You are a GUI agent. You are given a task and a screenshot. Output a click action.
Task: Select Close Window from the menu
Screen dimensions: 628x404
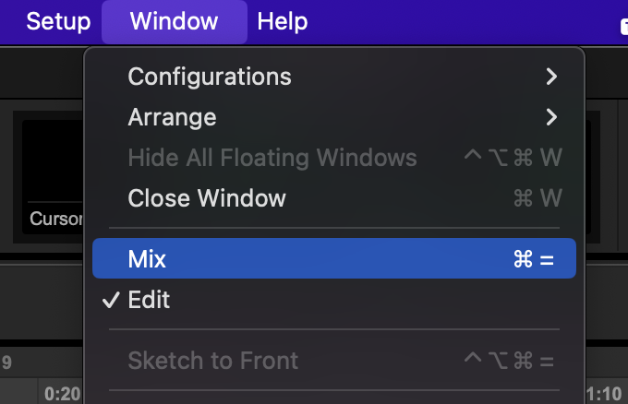pyautogui.click(x=334, y=198)
